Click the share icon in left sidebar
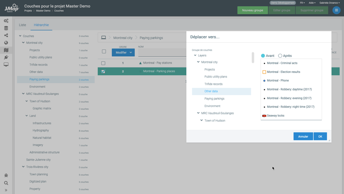This screenshot has width=344, height=194. click(6, 36)
